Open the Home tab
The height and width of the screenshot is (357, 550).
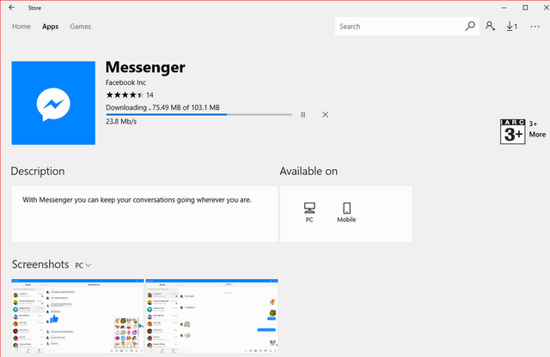pos(21,27)
